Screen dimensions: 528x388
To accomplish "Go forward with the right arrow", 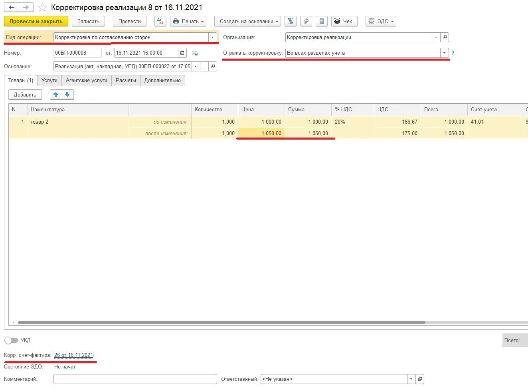I will (26, 7).
